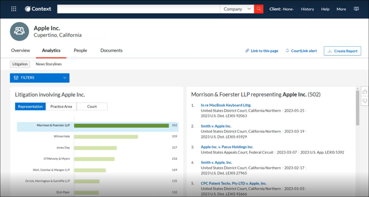The height and width of the screenshot is (197, 369).
Task: Click the Apple Inc. company avatar icon
Action: pyautogui.click(x=19, y=31)
